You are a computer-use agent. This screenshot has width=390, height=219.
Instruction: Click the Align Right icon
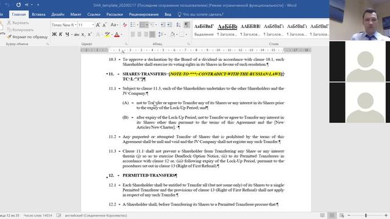146,35
